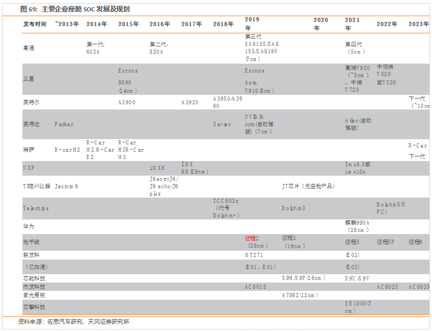Click the 征程3 (16nm) cell
This screenshot has height=331, width=432.
coord(294,242)
